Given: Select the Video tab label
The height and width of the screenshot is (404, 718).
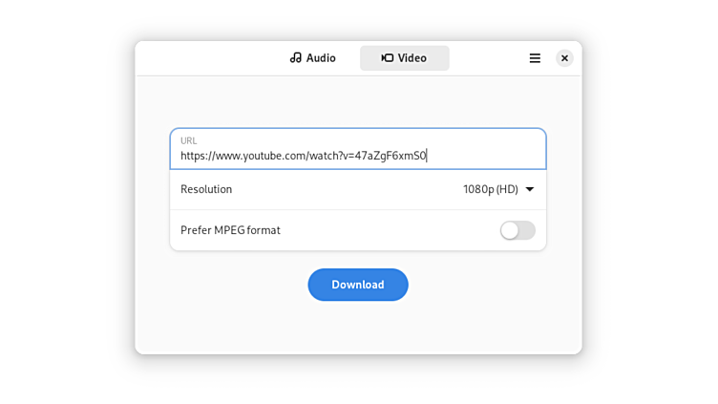Looking at the screenshot, I should (x=412, y=58).
